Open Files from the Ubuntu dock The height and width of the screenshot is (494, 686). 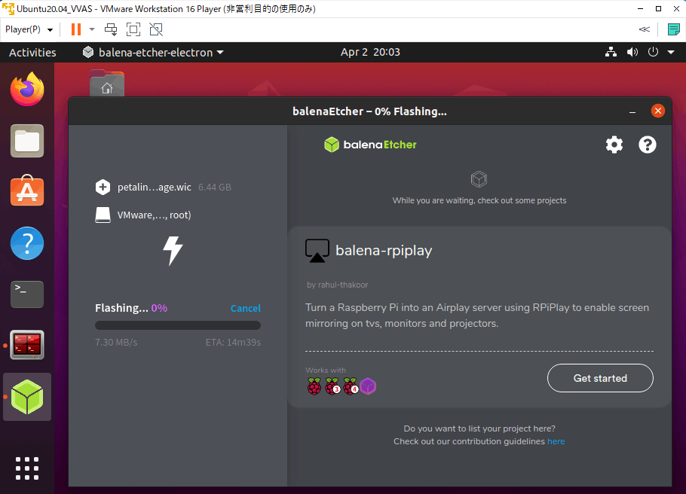coord(27,141)
